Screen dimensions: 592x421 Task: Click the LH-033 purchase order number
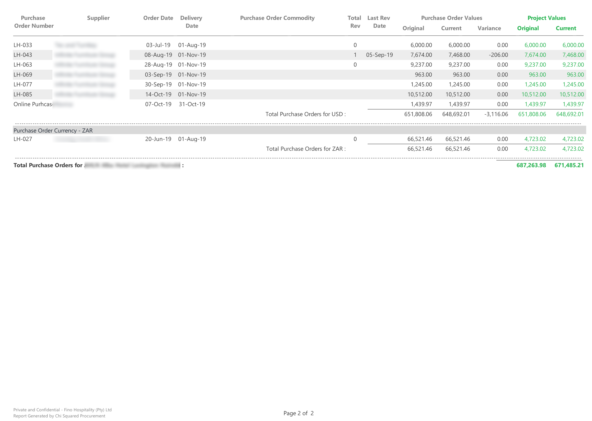click(x=23, y=45)
